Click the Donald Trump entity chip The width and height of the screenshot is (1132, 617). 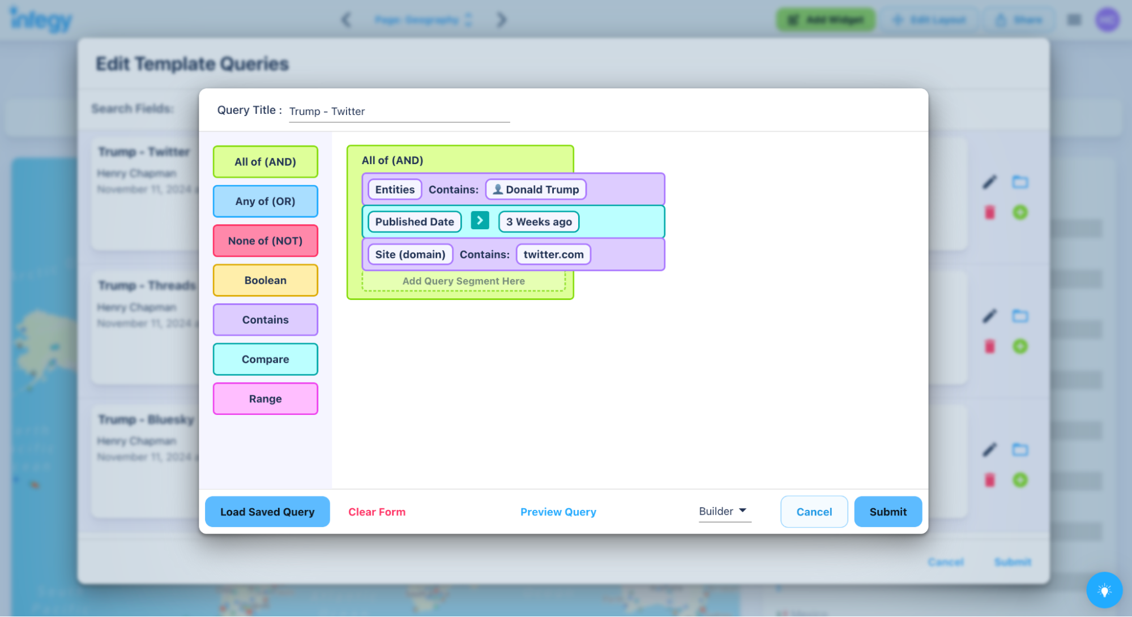536,190
